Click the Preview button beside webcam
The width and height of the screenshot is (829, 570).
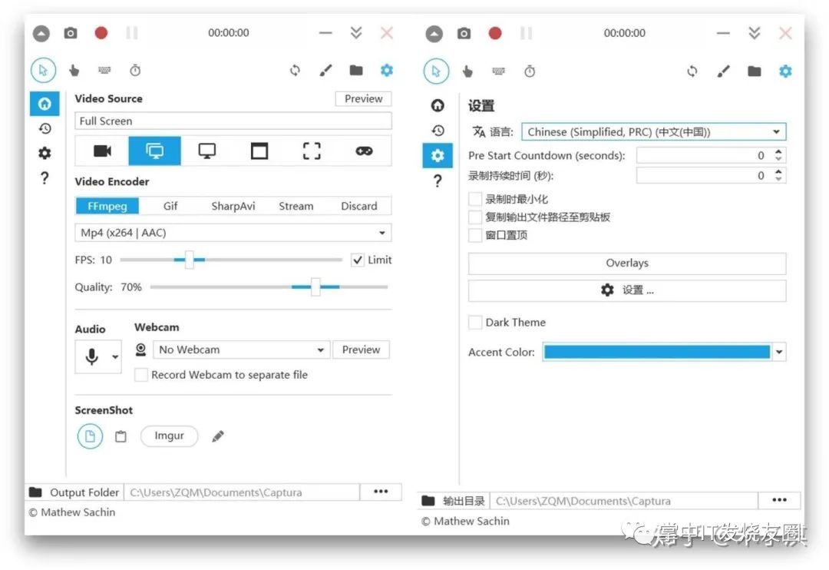361,350
